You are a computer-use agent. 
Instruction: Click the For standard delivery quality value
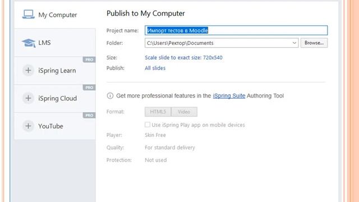170,148
